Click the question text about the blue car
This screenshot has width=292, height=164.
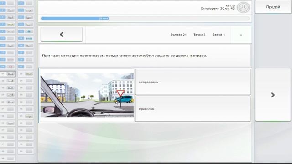125,56
